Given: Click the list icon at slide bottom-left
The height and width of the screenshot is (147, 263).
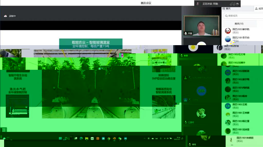Looking at the screenshot, I should 4,130.
